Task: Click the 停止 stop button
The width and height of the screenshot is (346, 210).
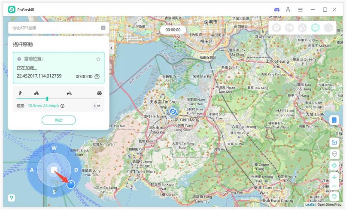Action: coord(58,120)
